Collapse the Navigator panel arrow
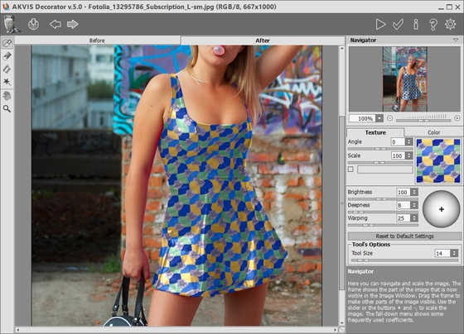The width and height of the screenshot is (464, 334). [456, 40]
